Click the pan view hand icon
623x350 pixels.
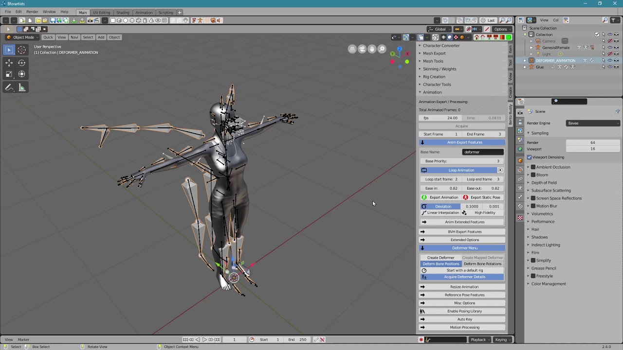[x=372, y=49]
